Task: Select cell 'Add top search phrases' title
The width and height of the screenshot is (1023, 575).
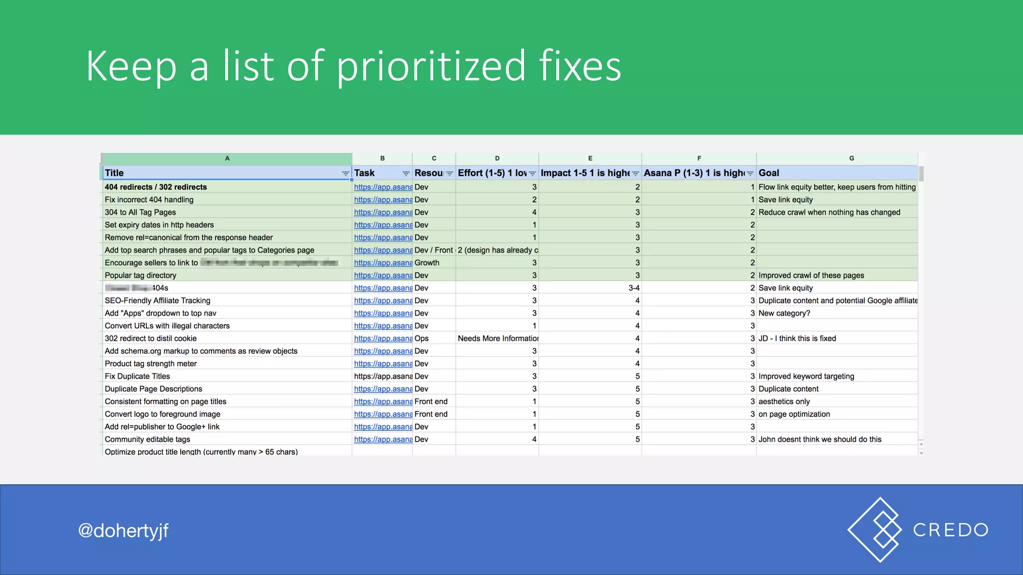Action: pyautogui.click(x=227, y=250)
